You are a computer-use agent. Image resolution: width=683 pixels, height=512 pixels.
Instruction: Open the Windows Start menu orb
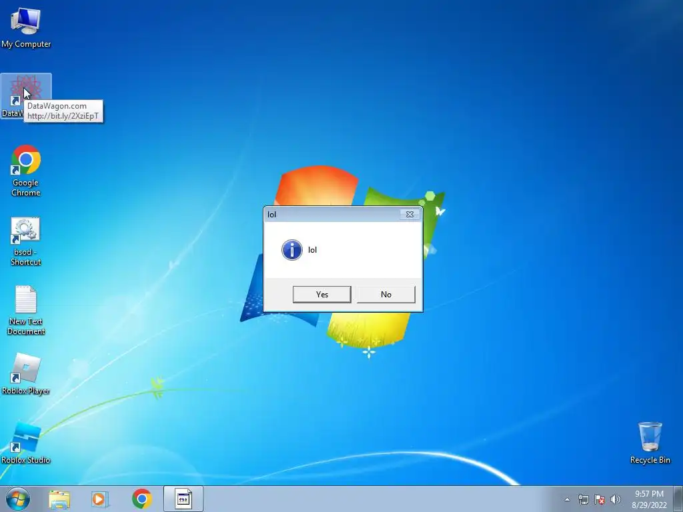(x=18, y=499)
